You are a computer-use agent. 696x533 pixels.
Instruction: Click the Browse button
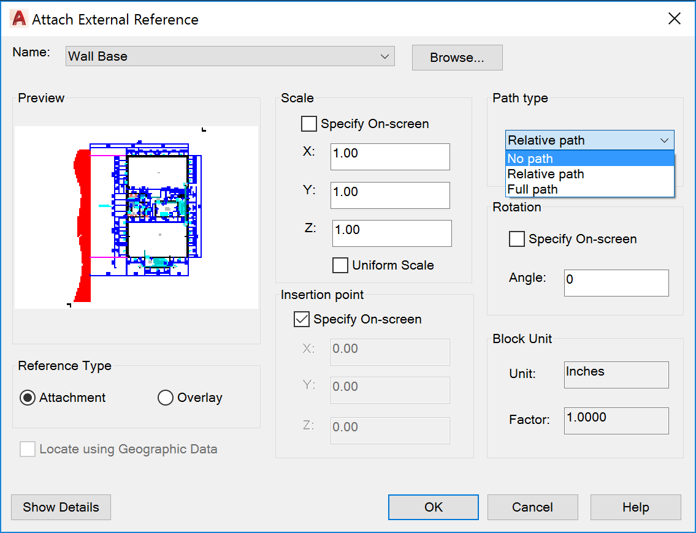[x=457, y=57]
